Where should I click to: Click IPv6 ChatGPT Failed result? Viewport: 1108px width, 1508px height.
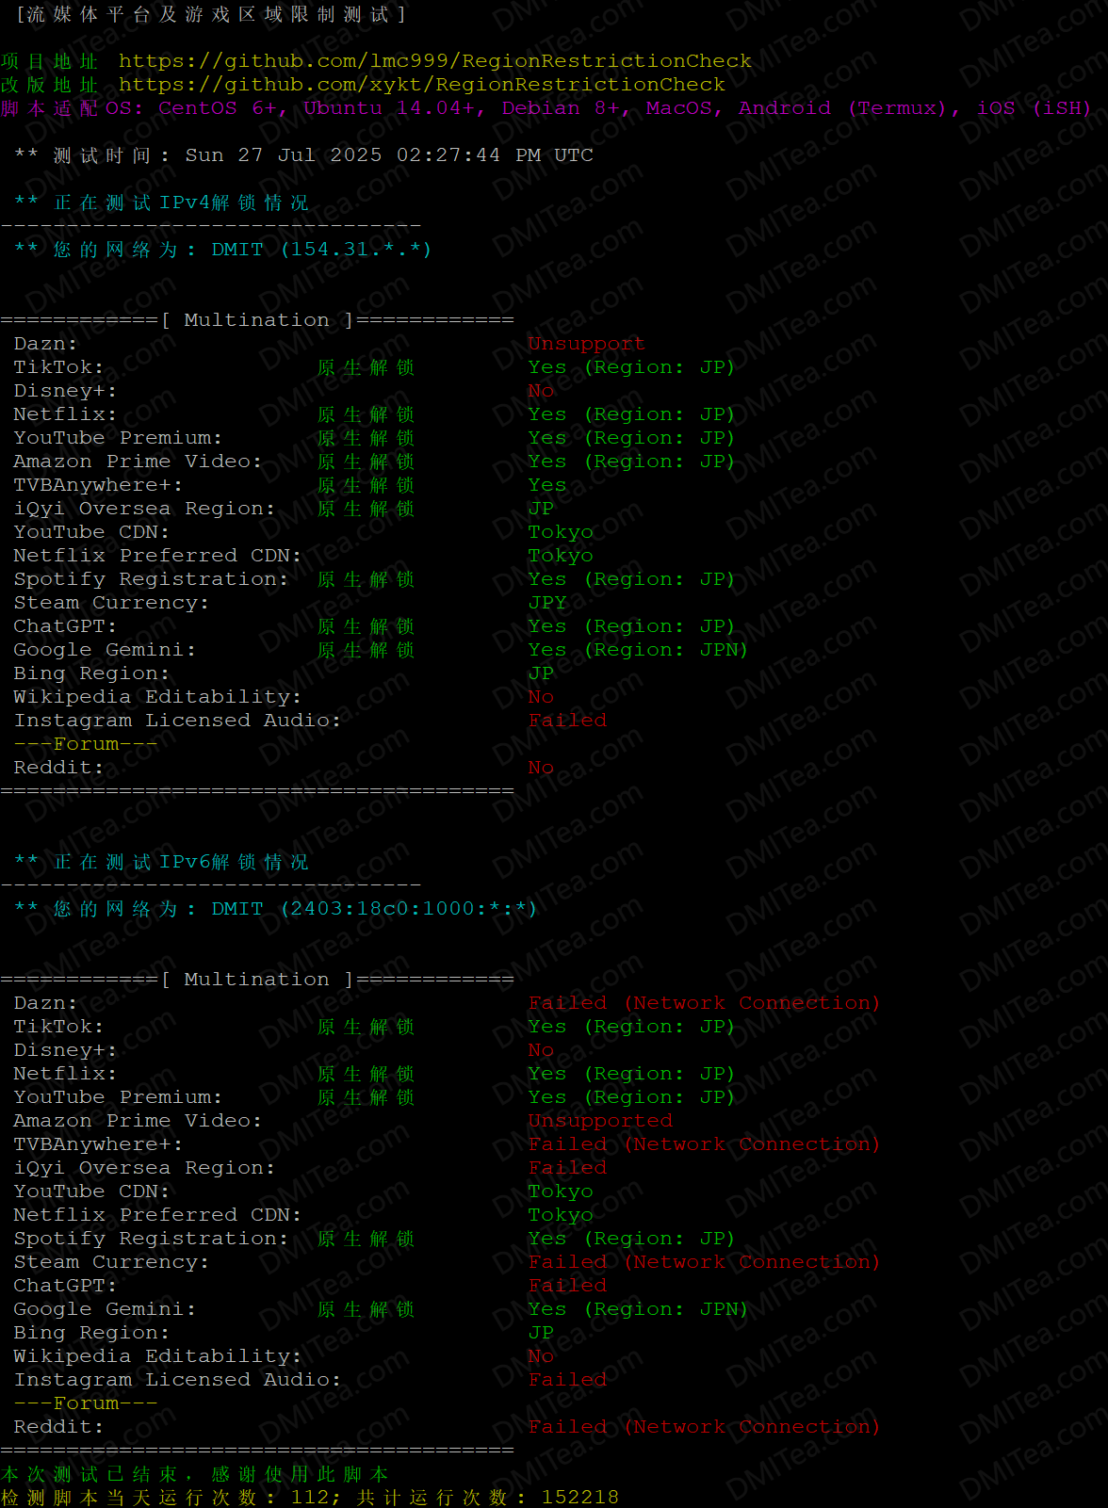click(x=567, y=1286)
